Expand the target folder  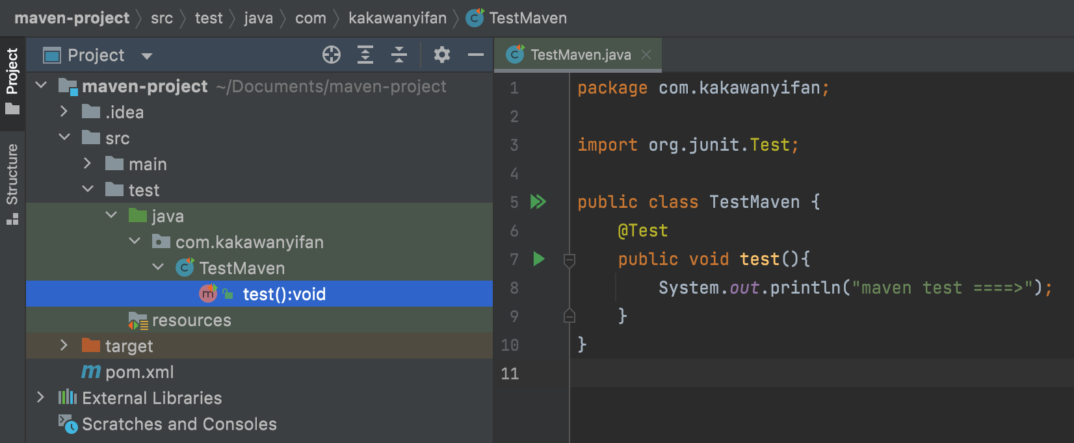tap(64, 346)
